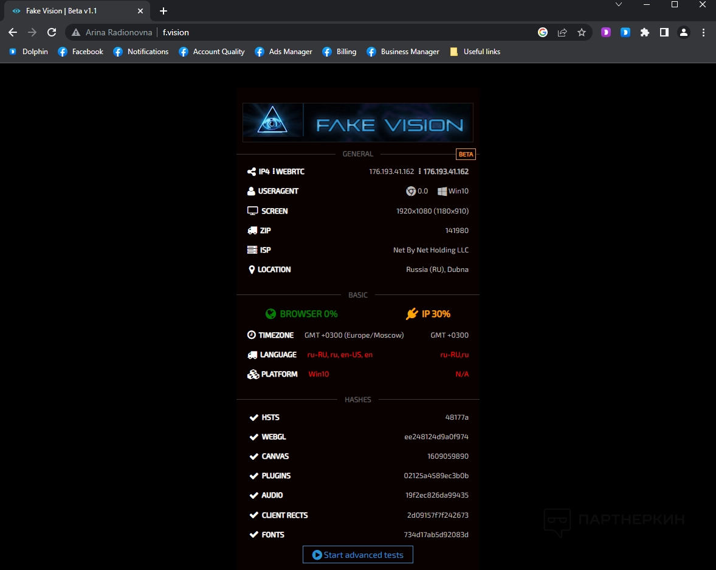Open the Ads Manager bookmark
The height and width of the screenshot is (570, 716).
coord(284,52)
